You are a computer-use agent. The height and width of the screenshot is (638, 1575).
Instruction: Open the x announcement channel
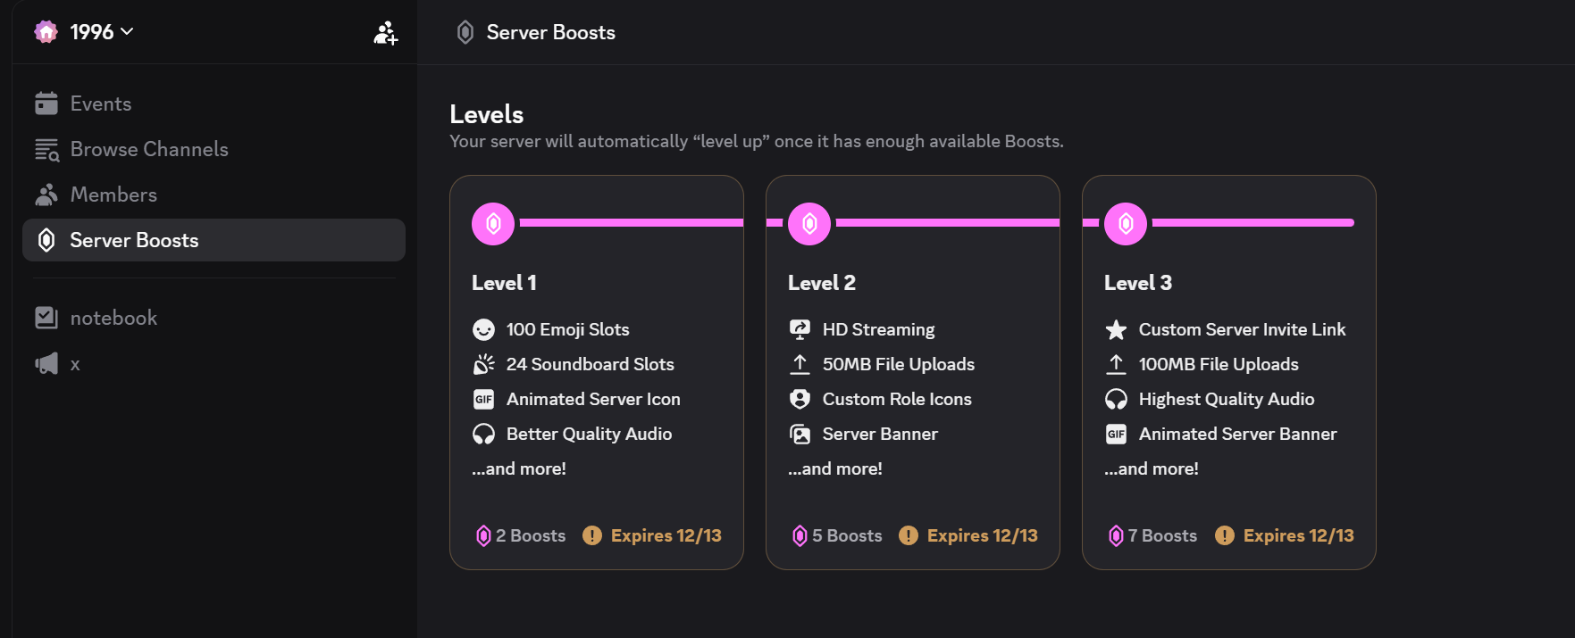(214, 364)
